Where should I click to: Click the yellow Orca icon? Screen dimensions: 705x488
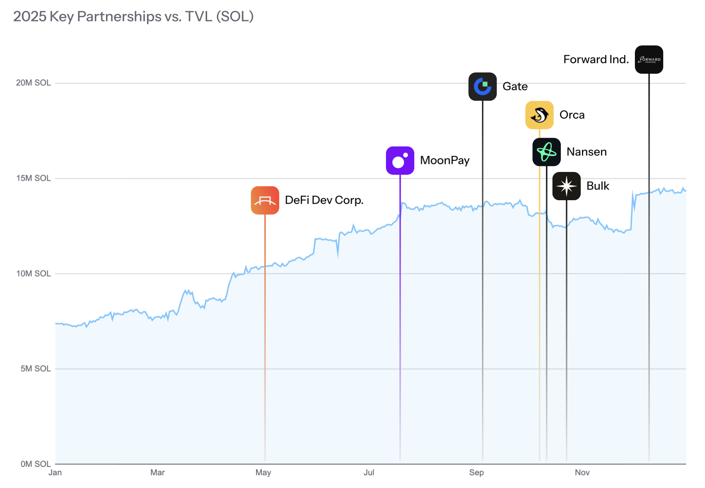[x=539, y=115]
